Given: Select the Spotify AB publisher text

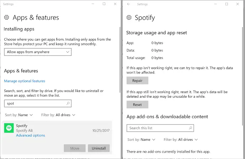Looking at the screenshot, I should pyautogui.click(x=24, y=130).
